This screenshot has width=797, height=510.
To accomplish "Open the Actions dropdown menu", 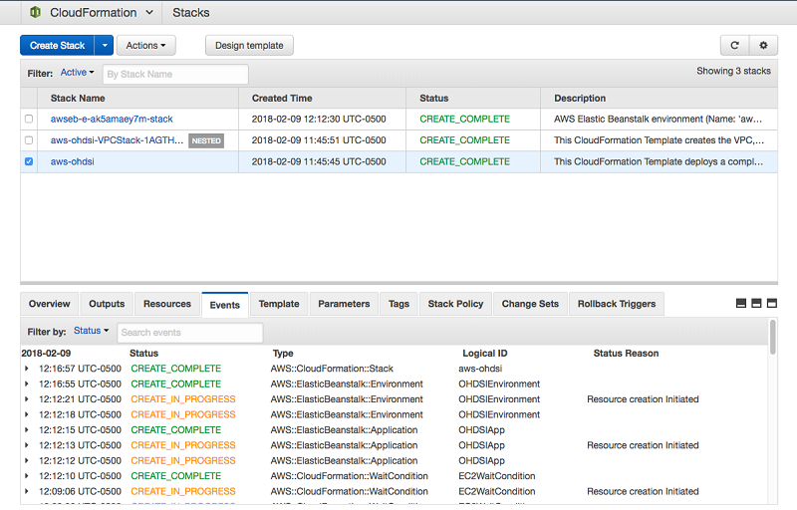I will (145, 45).
